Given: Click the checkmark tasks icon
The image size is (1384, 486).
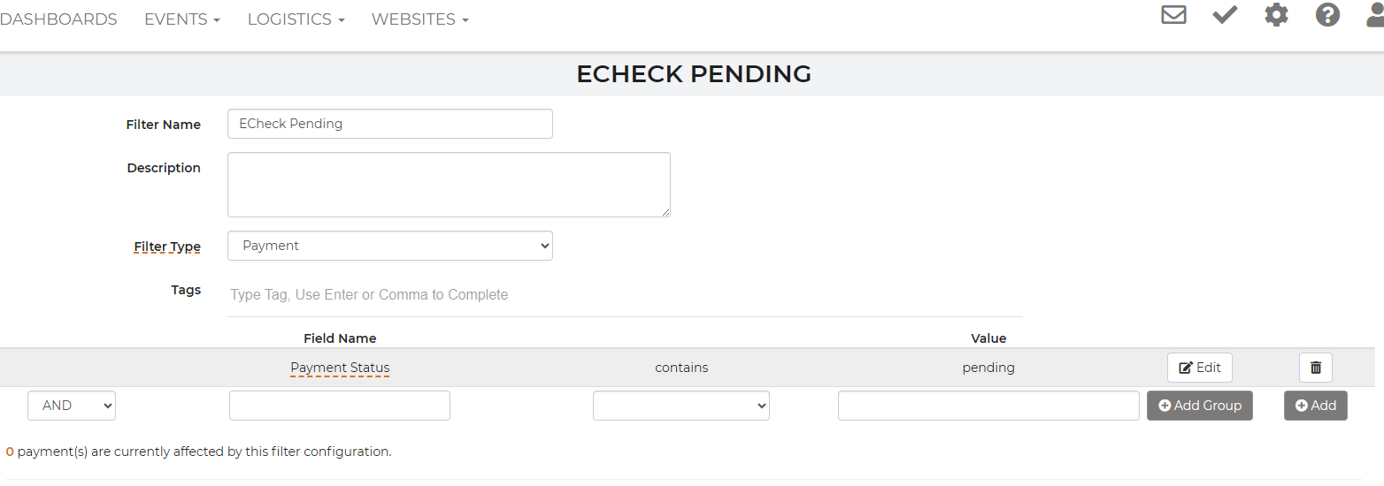Looking at the screenshot, I should (1225, 15).
